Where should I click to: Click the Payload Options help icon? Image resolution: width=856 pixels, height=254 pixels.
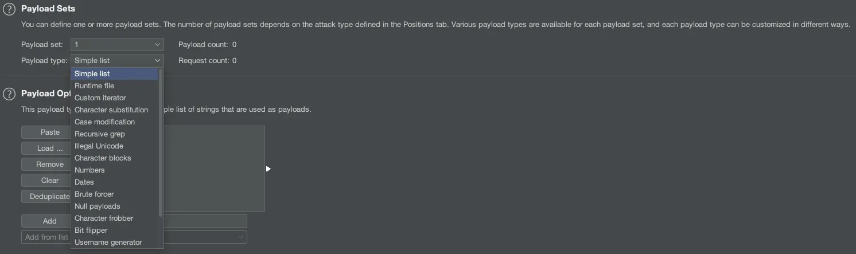point(9,93)
